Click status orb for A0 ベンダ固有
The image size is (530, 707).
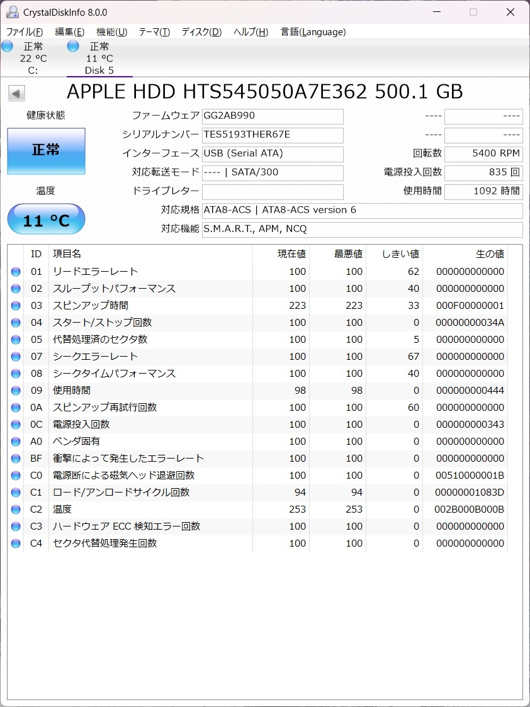point(16,442)
